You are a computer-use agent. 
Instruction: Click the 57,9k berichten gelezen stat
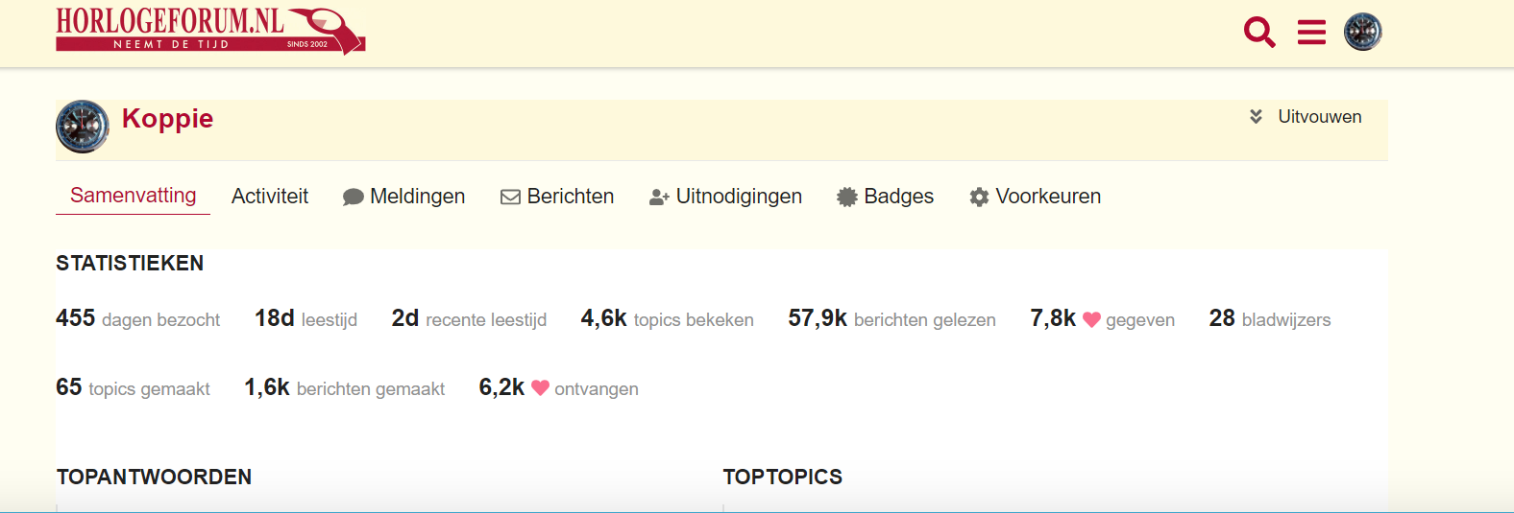pos(892,318)
